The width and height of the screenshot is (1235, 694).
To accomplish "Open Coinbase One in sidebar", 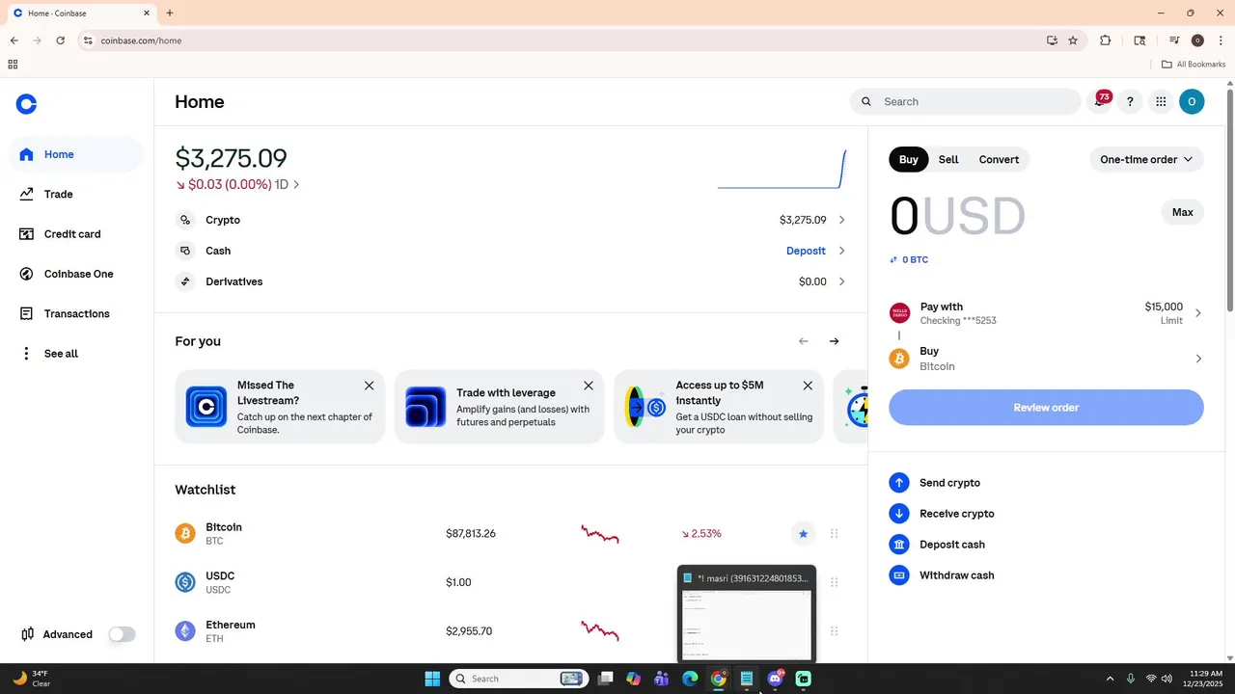I will click(x=76, y=274).
